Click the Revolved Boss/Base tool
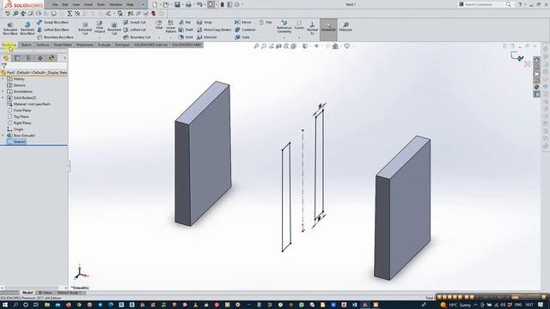The width and height of the screenshot is (550, 309). tap(27, 28)
